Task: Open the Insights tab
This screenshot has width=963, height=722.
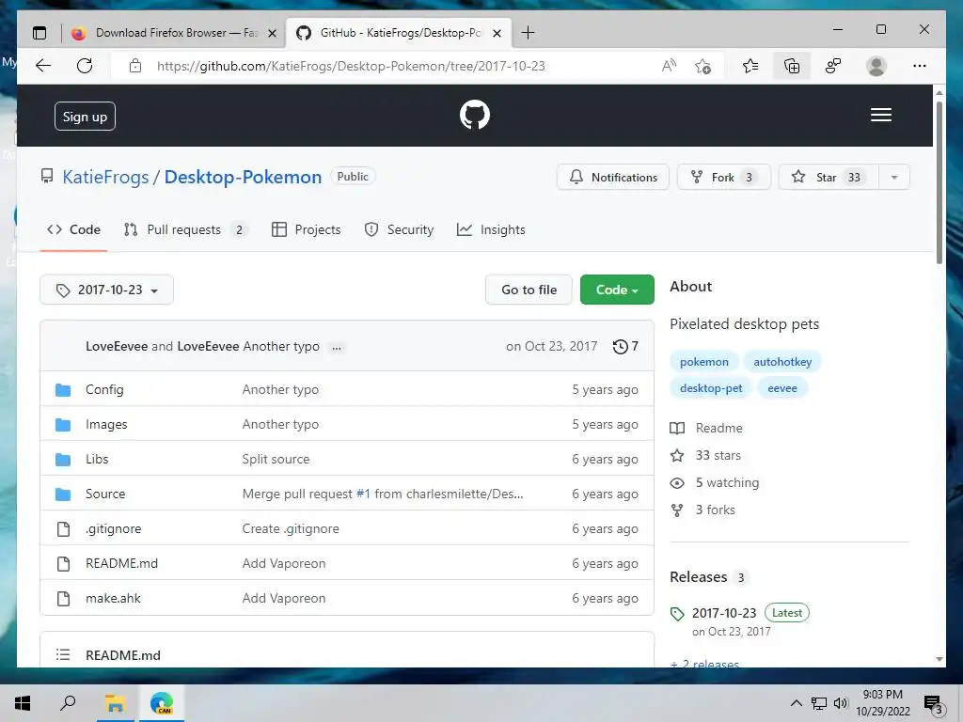Action: click(491, 229)
